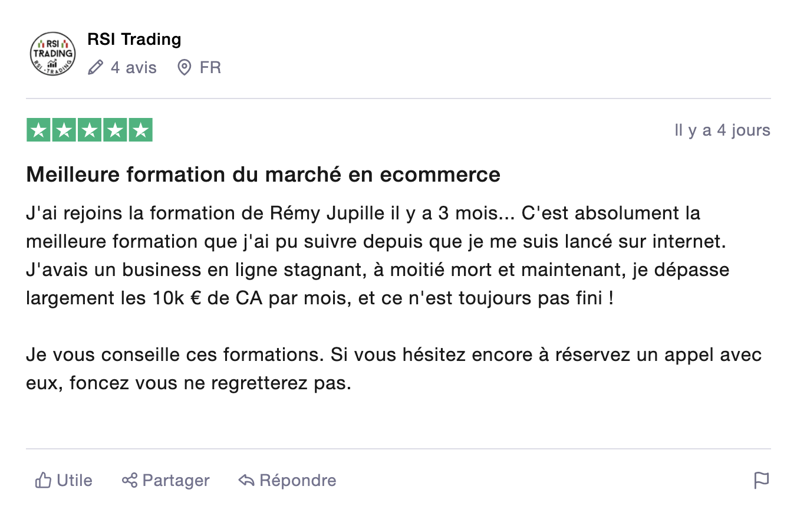Click the "4 avis" review count text
This screenshot has width=797, height=519.
(x=134, y=68)
